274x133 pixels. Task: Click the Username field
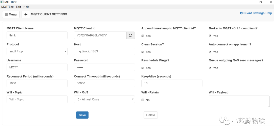(x=37, y=67)
